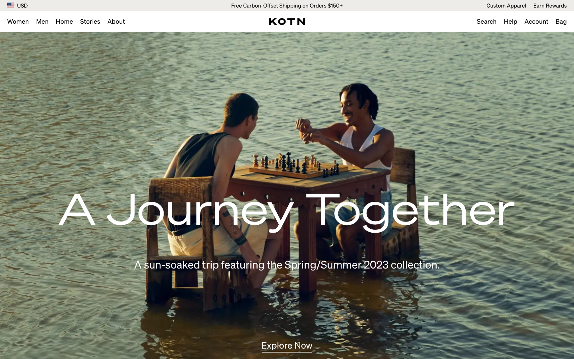Click Explore Now link
This screenshot has height=359, width=574.
point(287,346)
